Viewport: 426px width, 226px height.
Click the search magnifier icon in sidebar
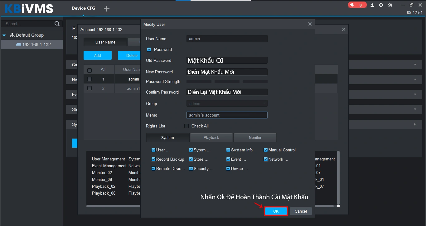[x=57, y=24]
